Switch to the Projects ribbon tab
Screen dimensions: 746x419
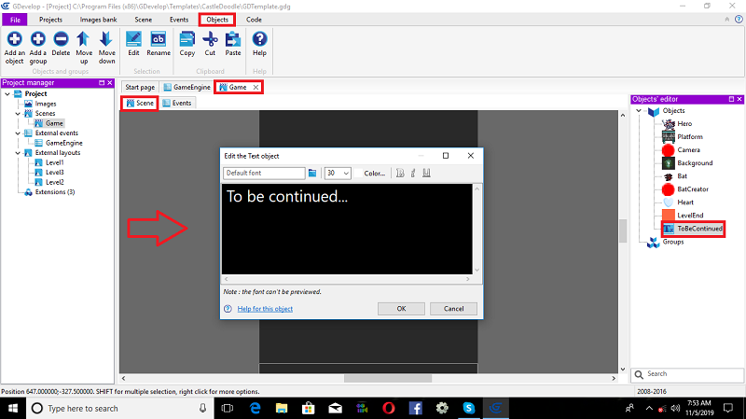pos(50,20)
